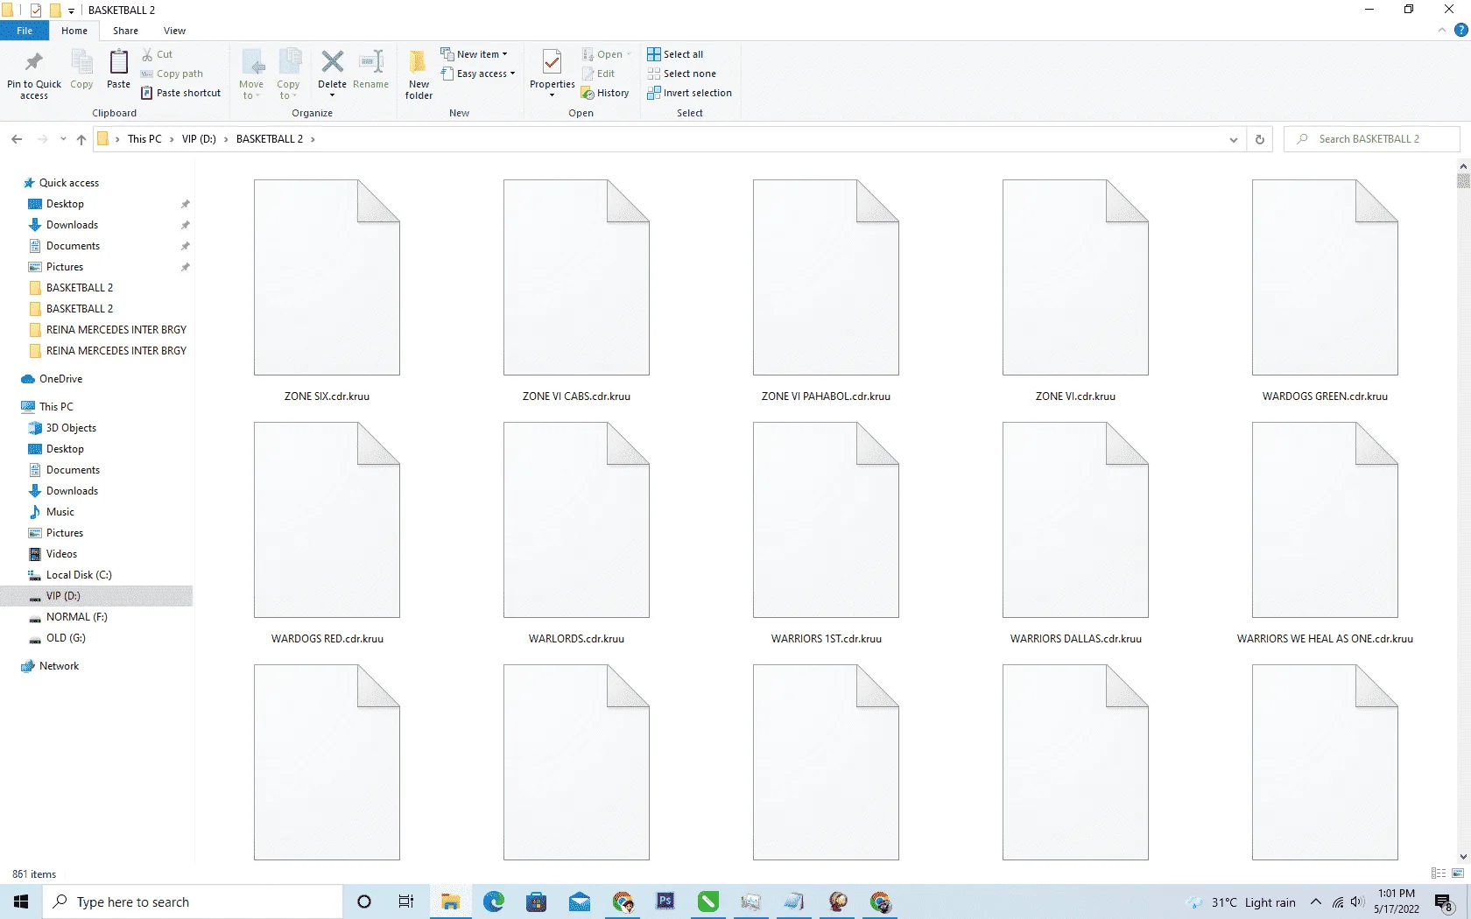Screen dimensions: 1471x919
Task: Click the Up one level arrow
Action: tap(81, 139)
